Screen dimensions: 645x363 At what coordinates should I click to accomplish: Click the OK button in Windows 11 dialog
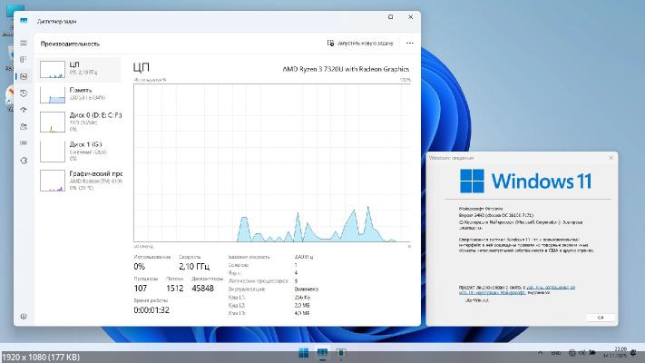(x=600, y=317)
